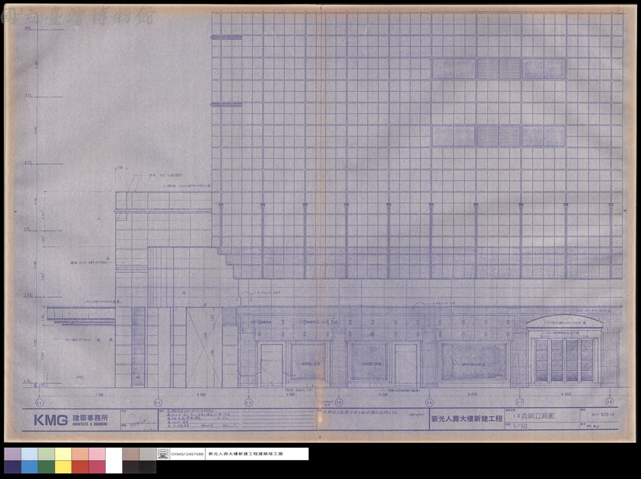Click the lower louvered vent panel
The width and height of the screenshot is (641, 479).
pyautogui.click(x=499, y=136)
